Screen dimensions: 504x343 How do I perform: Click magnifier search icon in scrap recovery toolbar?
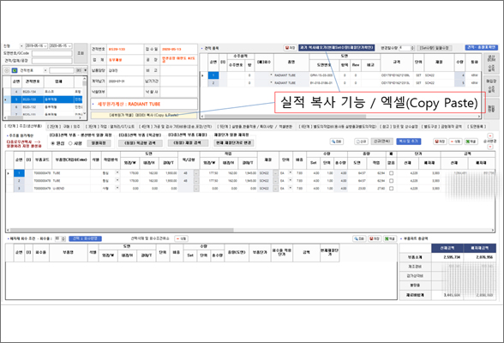point(359,238)
